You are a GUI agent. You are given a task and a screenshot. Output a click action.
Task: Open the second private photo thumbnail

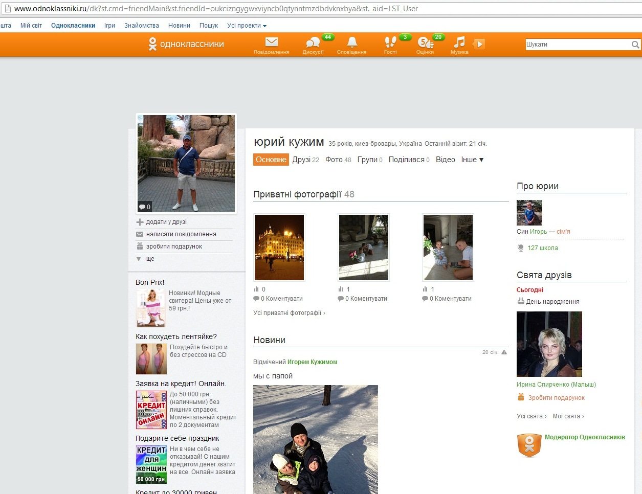click(x=364, y=248)
